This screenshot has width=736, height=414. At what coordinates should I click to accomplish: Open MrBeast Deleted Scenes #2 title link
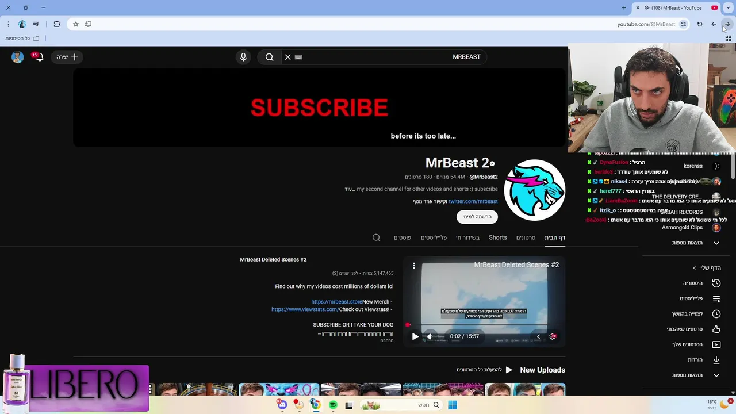point(273,260)
